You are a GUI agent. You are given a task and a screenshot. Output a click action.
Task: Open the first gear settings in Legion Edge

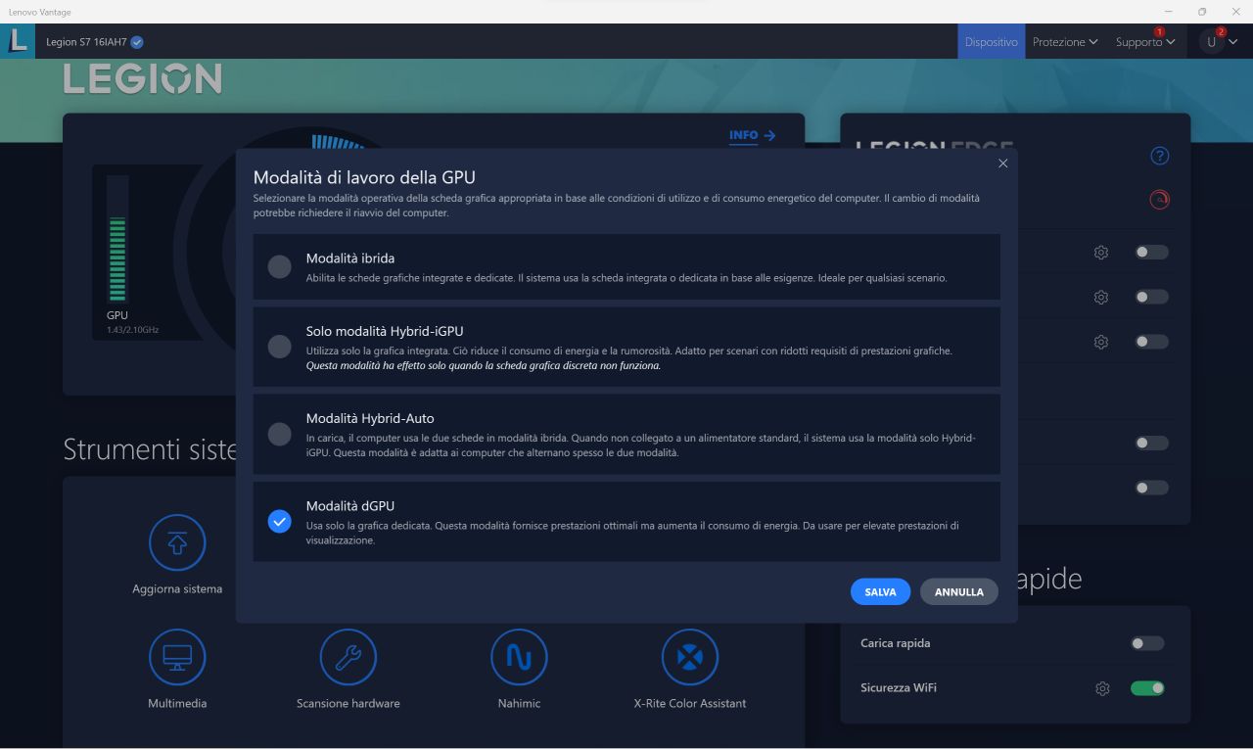[x=1101, y=253]
